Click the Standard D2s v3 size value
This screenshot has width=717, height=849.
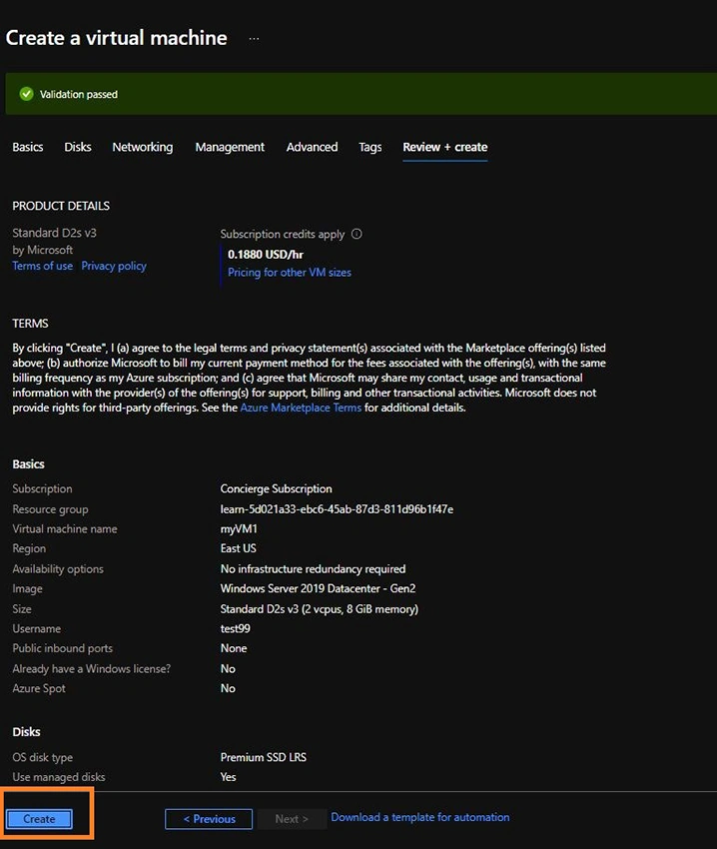319,609
